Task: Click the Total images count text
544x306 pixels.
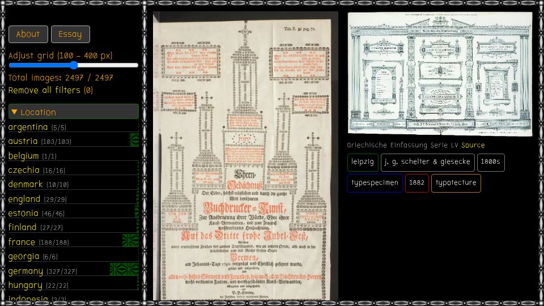Action: point(61,78)
